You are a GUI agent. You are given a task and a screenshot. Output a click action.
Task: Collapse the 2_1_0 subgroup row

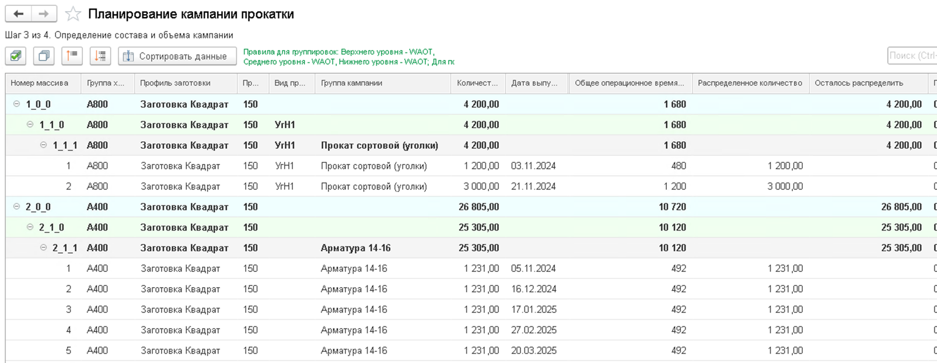tap(30, 227)
